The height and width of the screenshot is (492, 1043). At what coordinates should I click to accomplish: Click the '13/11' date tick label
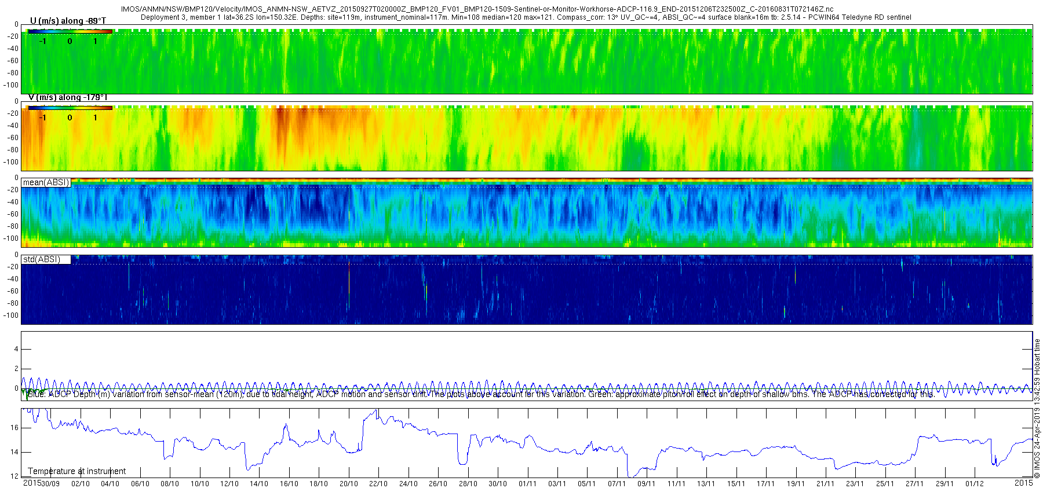pyautogui.click(x=706, y=484)
